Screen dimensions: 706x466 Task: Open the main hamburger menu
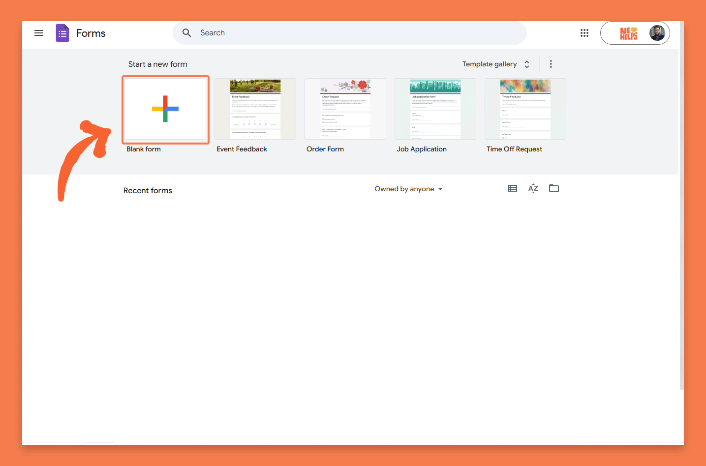[x=39, y=33]
